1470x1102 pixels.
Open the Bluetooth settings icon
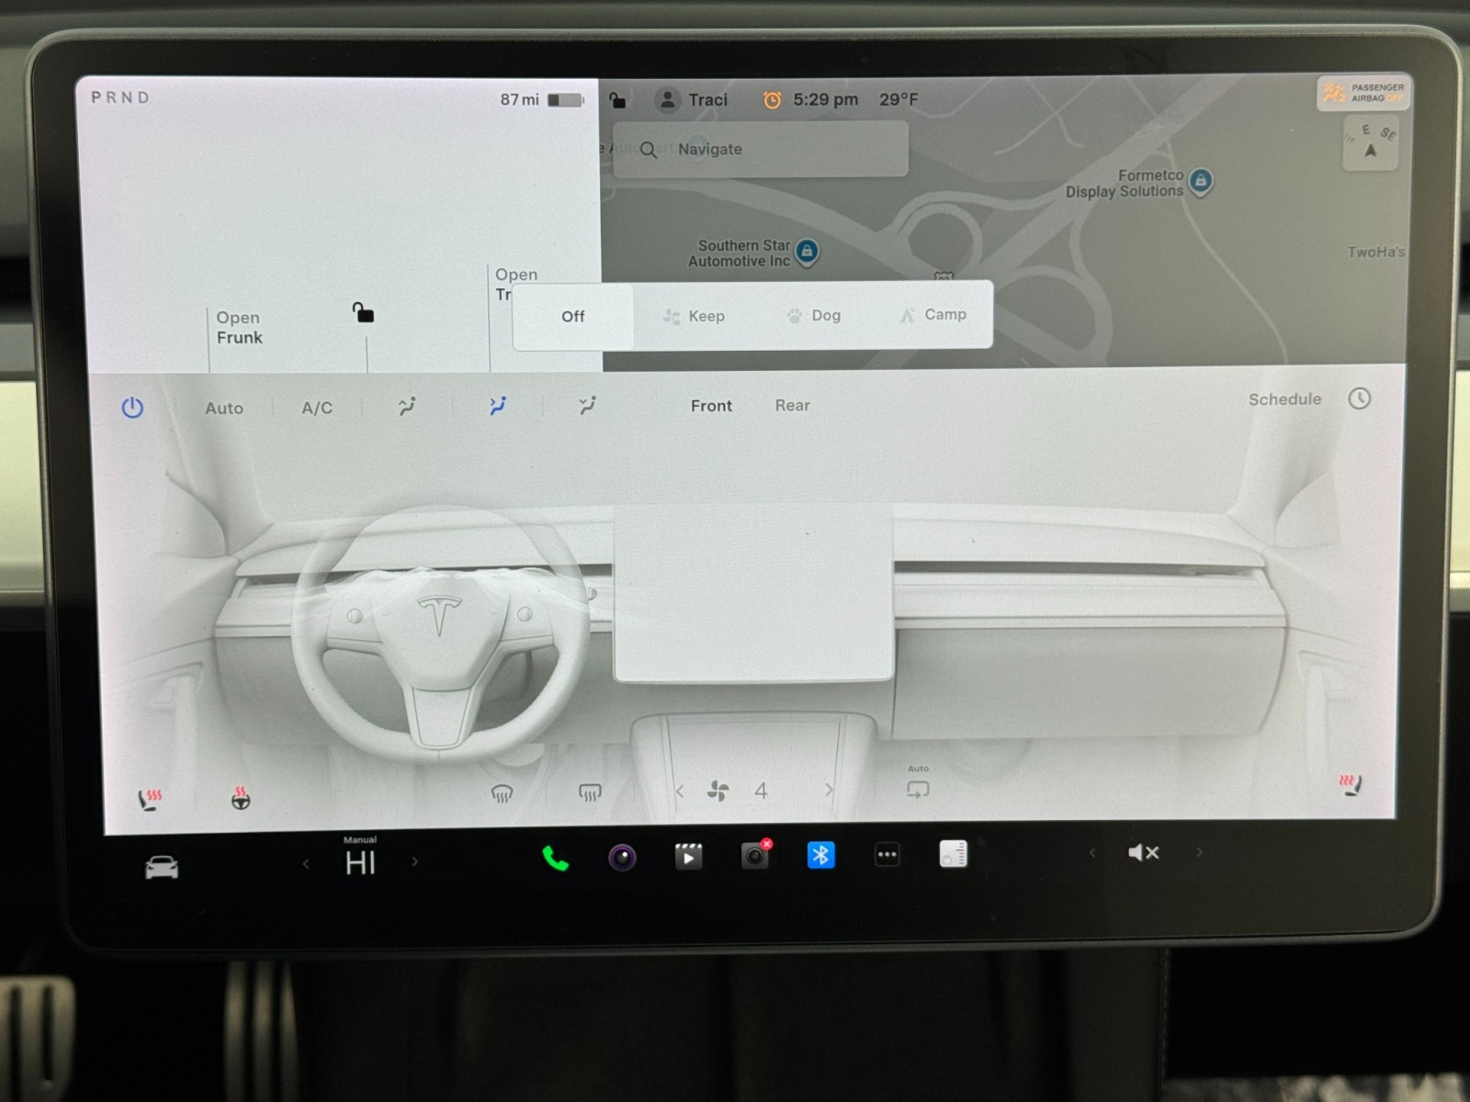[820, 856]
